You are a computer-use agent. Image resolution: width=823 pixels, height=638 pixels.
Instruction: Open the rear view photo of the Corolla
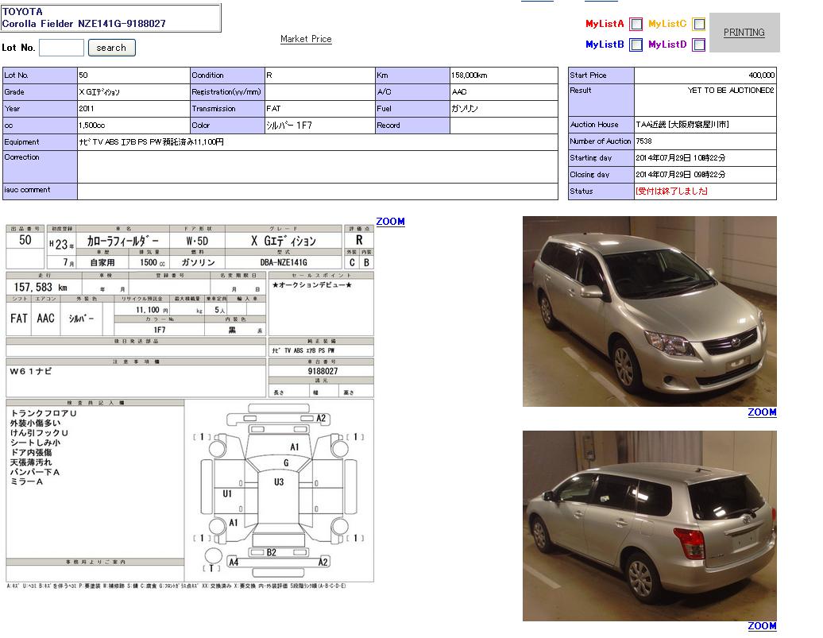click(649, 526)
